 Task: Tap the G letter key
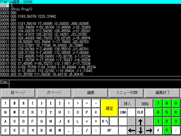[x=42, y=121]
